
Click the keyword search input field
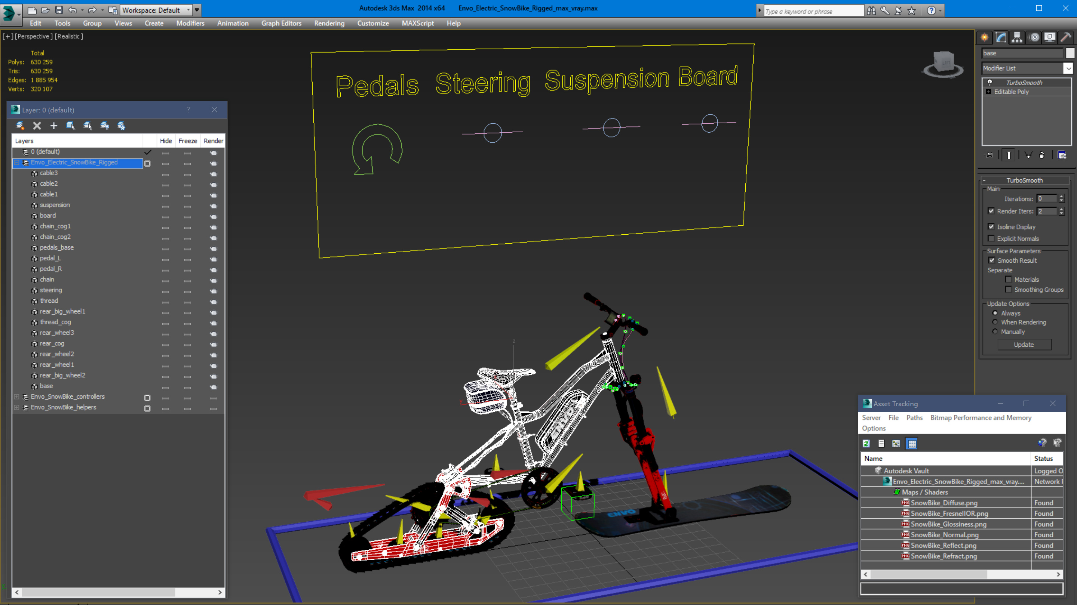point(814,11)
